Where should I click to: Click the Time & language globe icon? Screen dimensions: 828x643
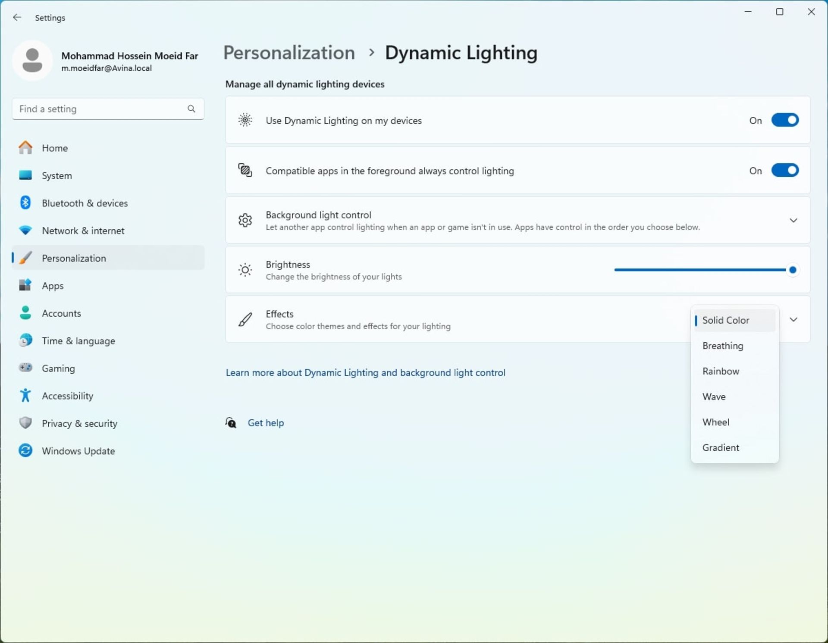point(25,340)
